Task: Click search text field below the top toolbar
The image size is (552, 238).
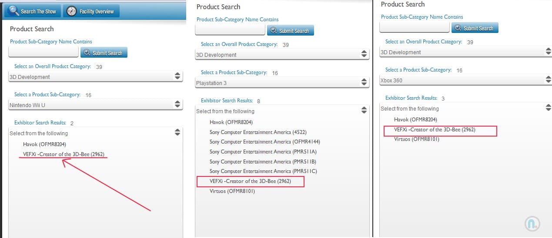Action: pyautogui.click(x=43, y=52)
